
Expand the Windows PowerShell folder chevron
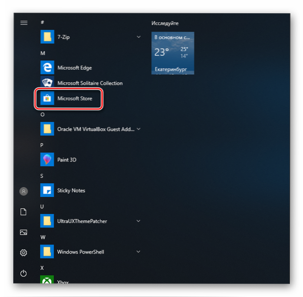point(138,252)
